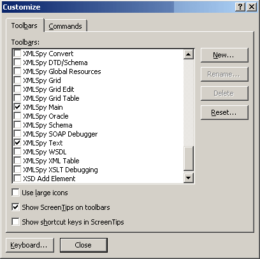Select the XMLSpy SOAP Debugger row text

coord(61,134)
